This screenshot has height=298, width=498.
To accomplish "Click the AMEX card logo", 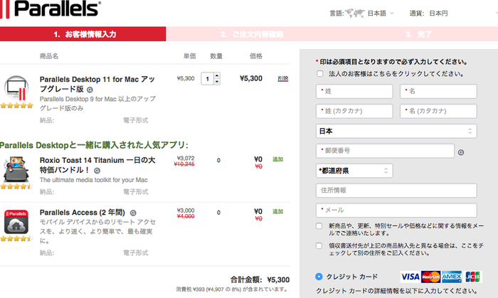I will (x=452, y=277).
